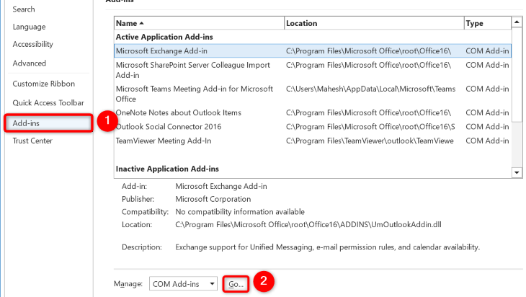
Task: Select the Microsoft Exchange Add-in row
Action: 313,51
